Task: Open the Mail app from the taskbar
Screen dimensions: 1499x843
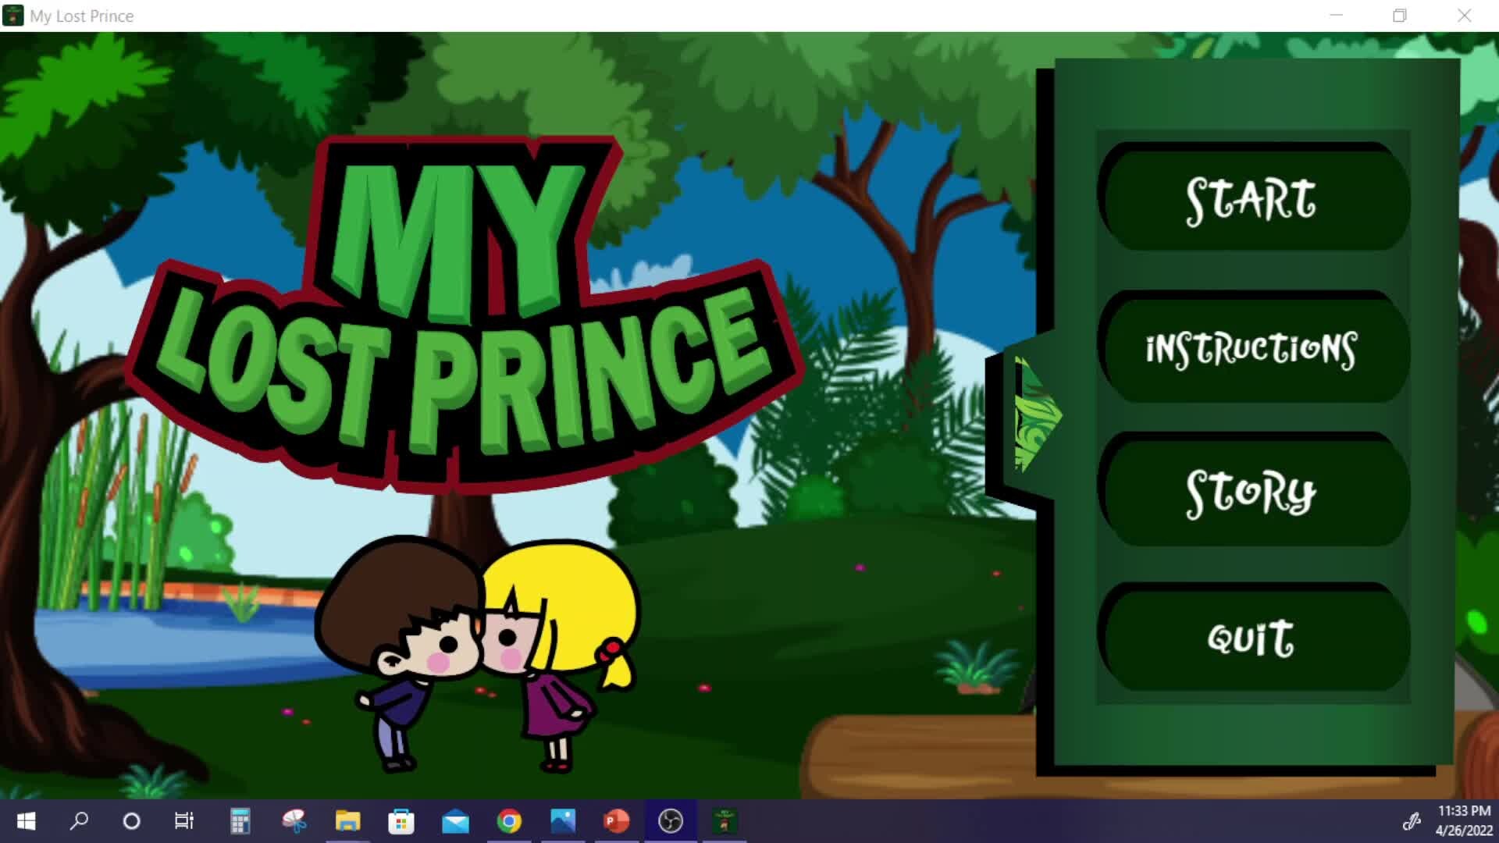Action: 455,821
